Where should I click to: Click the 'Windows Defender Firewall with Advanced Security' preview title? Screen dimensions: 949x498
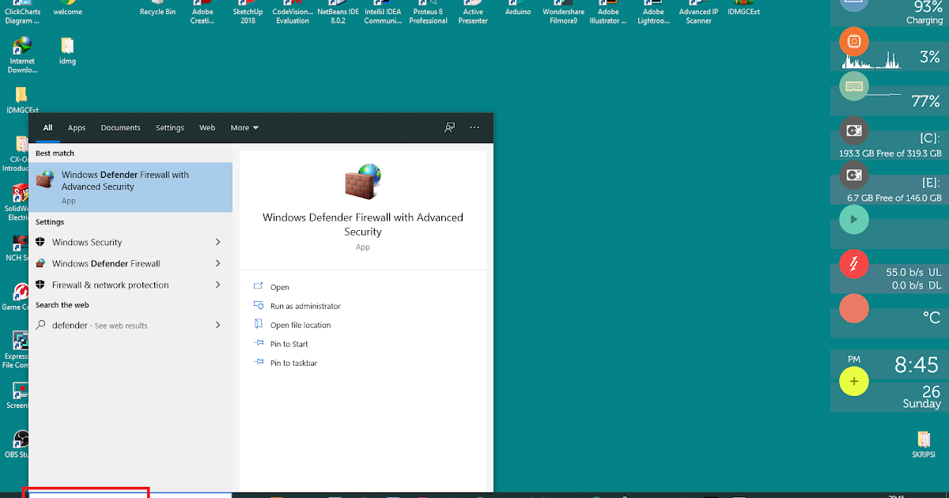(363, 224)
